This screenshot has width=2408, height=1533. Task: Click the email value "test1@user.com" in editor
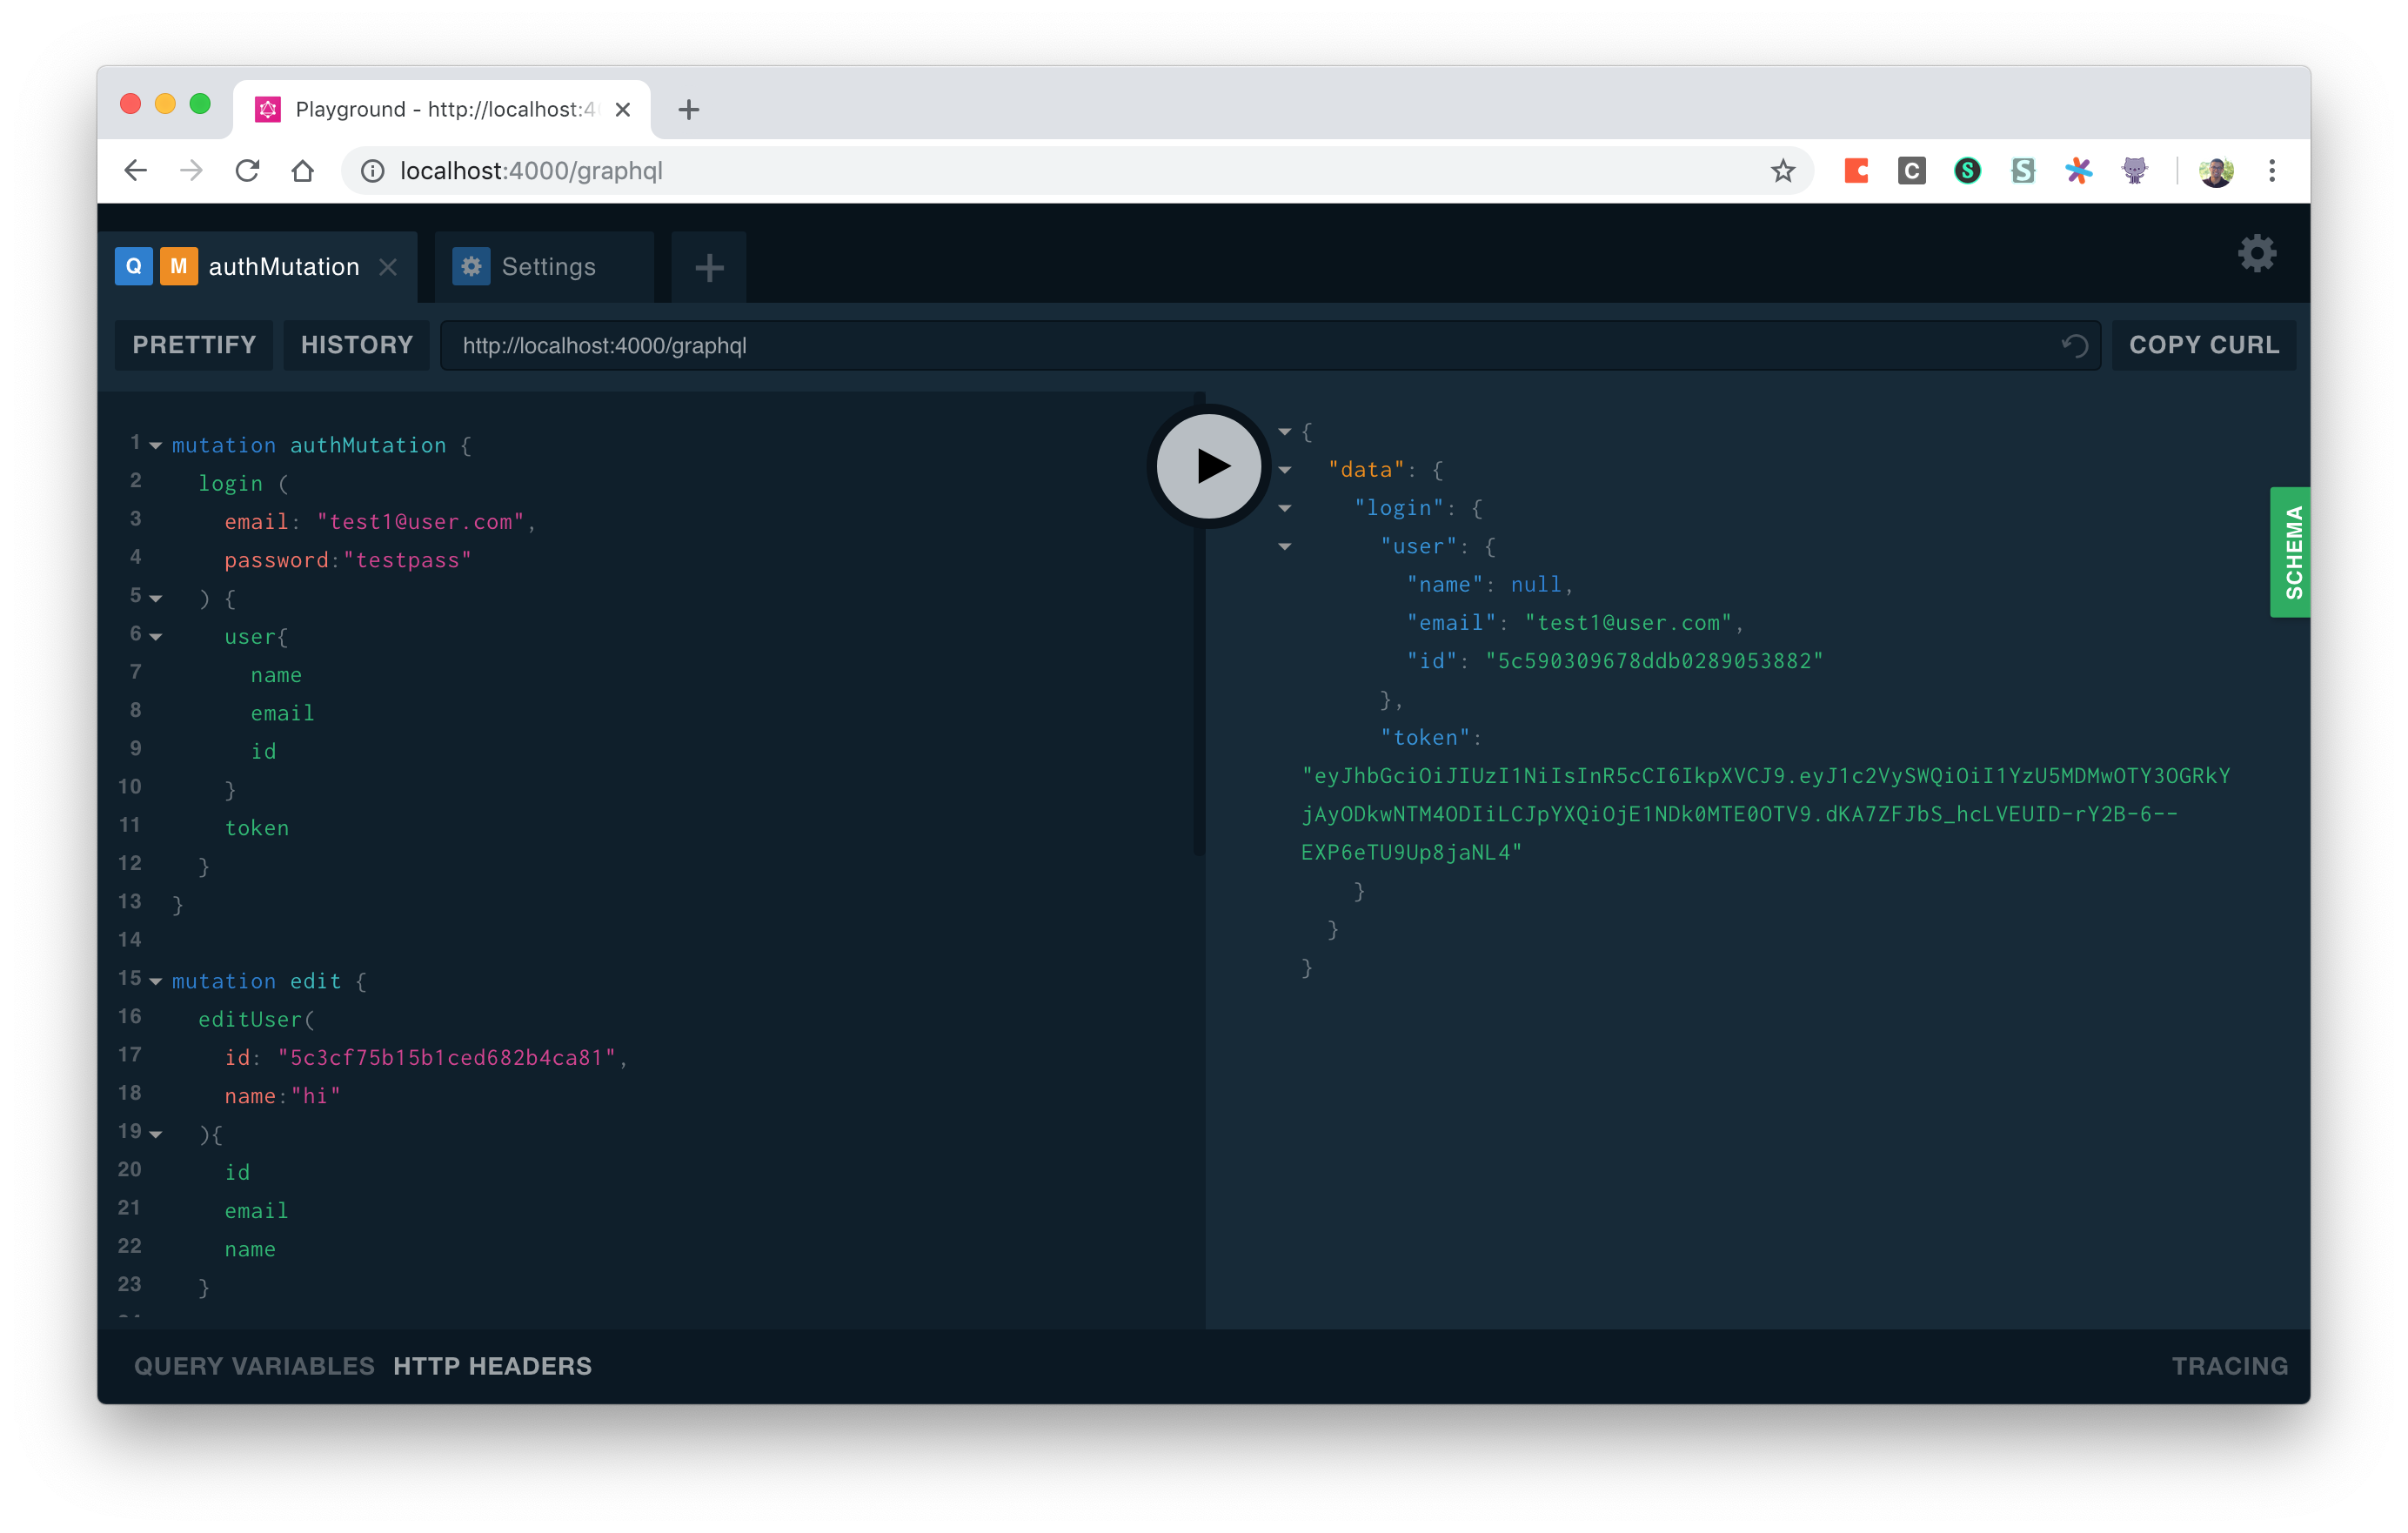[421, 522]
